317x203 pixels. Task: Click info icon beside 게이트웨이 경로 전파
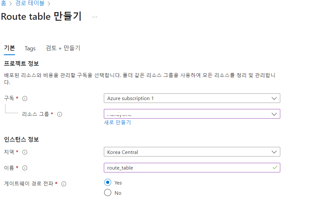64,184
